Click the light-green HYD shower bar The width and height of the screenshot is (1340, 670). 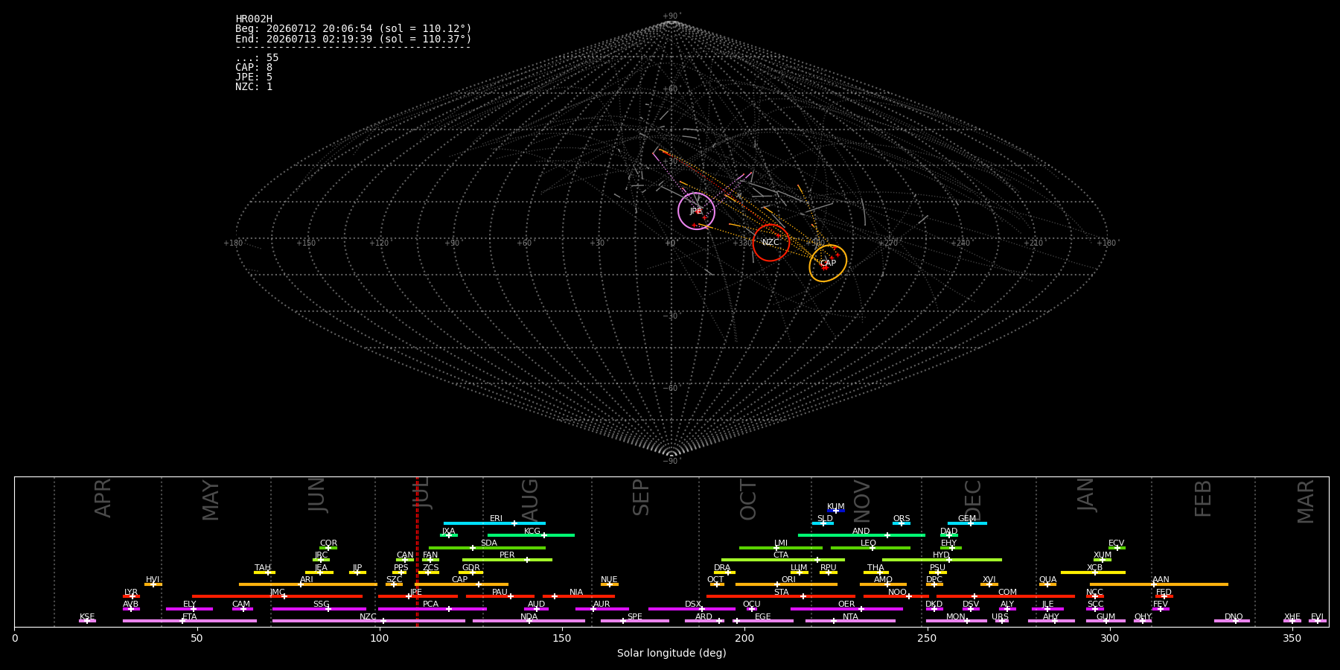942,560
